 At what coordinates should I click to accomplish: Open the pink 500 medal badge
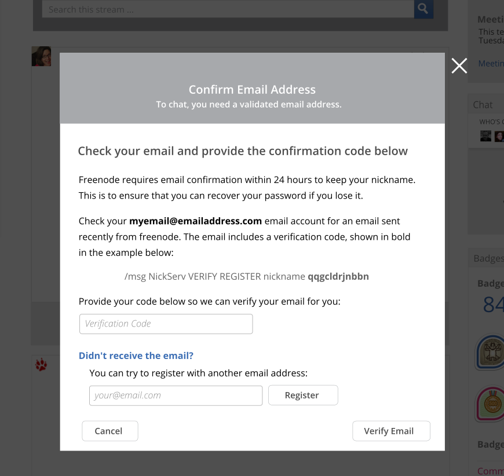(490, 404)
